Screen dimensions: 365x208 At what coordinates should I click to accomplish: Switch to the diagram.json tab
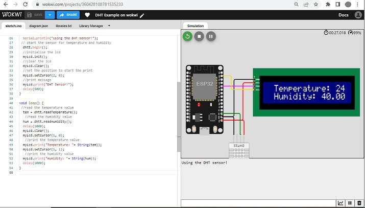pos(39,26)
